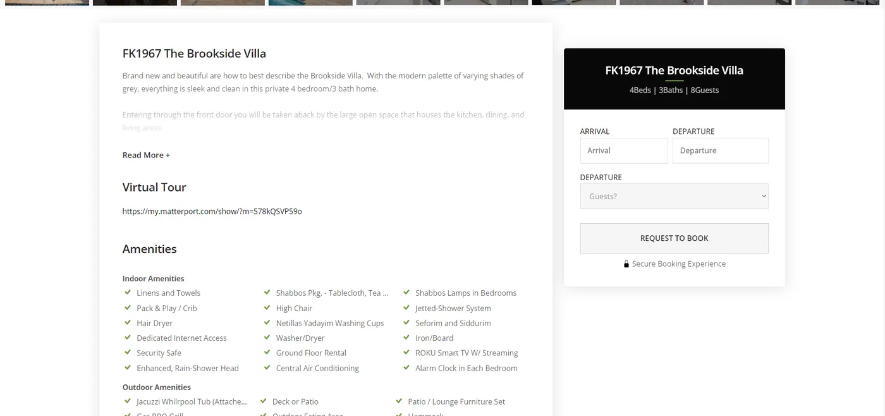Click the Secure Booking Experience text
Viewport: 885px width, 416px height.
point(679,264)
